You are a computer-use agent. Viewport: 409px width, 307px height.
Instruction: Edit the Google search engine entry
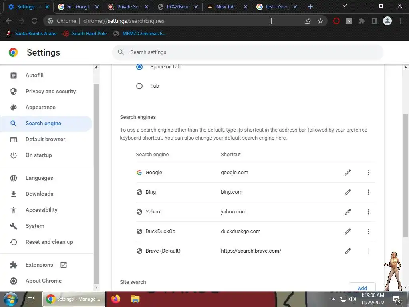[348, 173]
